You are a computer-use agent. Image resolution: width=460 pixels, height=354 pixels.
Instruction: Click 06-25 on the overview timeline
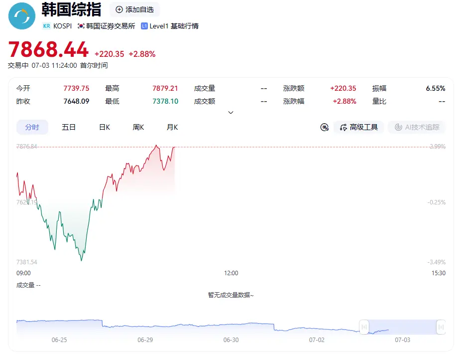[x=59, y=340]
